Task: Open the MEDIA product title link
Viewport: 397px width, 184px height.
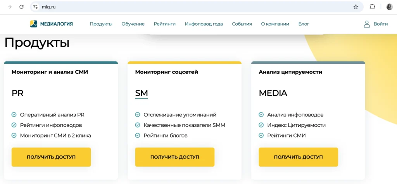Action: pos(273,93)
